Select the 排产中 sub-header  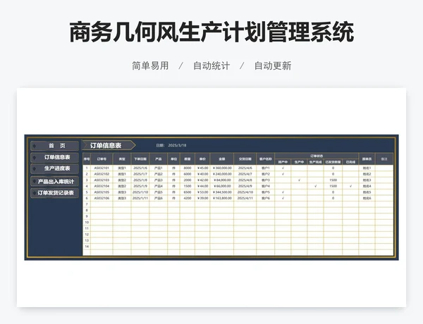coord(283,162)
